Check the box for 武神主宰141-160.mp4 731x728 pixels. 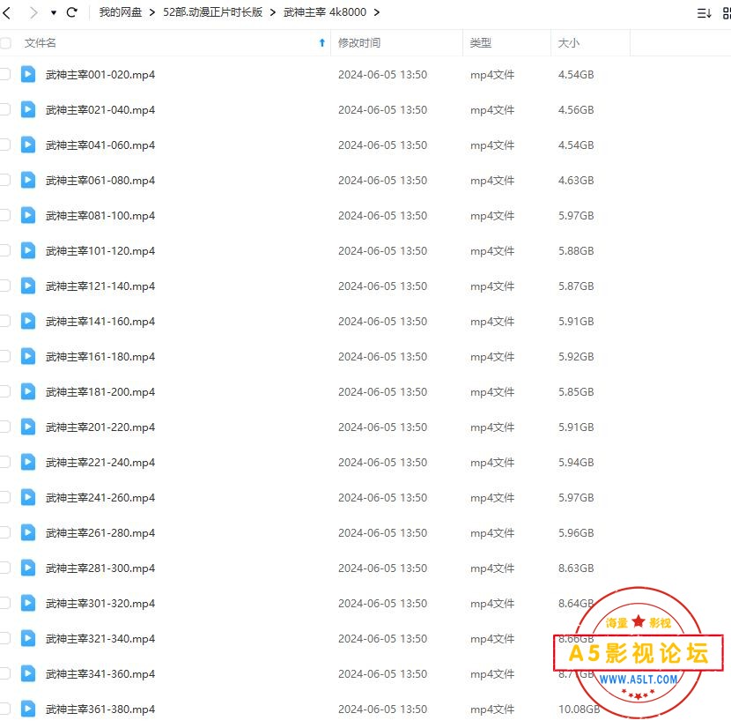(5, 321)
